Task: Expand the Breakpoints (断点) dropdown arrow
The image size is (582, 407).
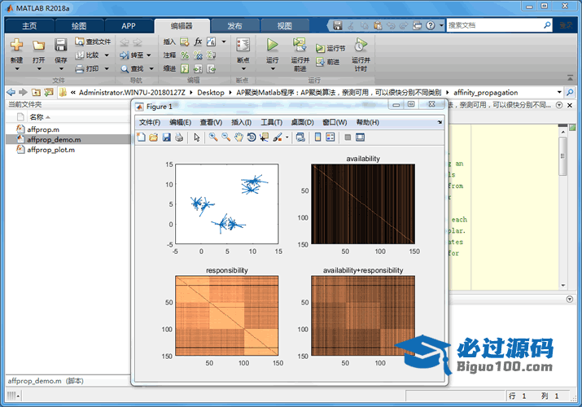Action: coord(243,69)
